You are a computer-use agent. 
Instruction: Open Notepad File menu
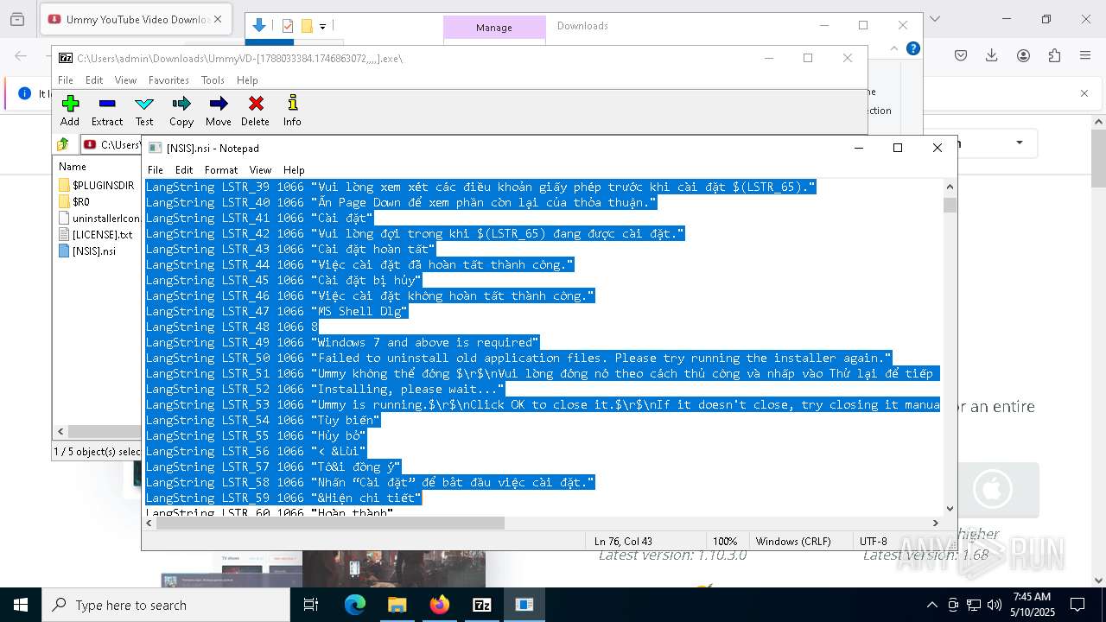tap(156, 170)
